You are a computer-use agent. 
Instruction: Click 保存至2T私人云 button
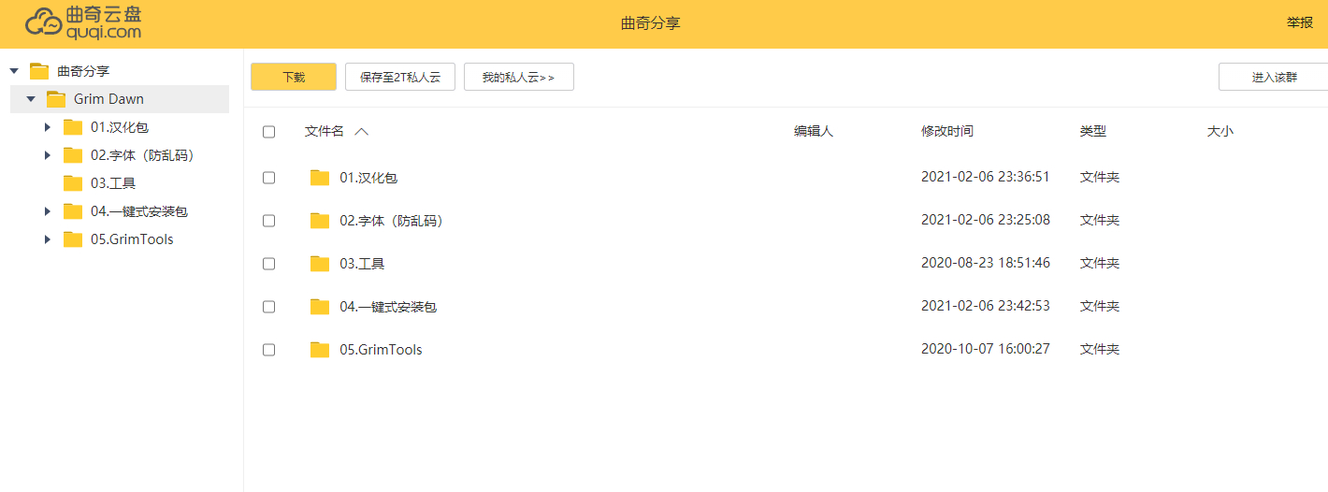coord(400,77)
